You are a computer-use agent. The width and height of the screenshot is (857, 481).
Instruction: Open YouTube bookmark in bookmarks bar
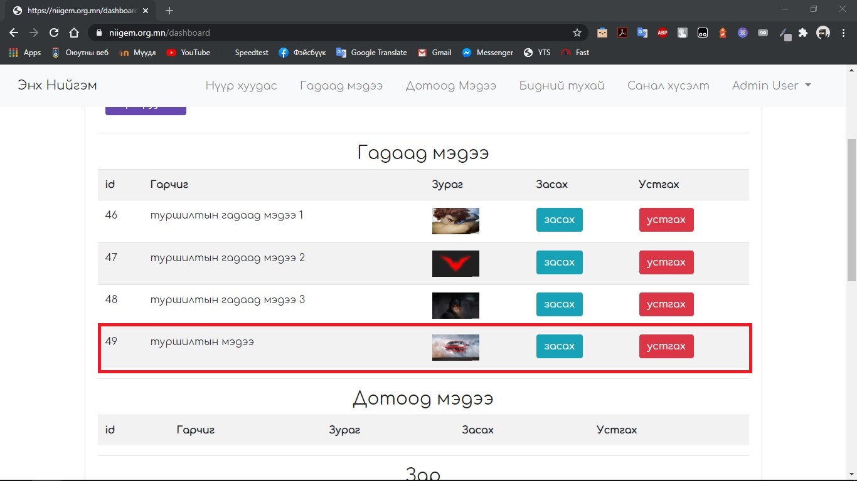(x=188, y=53)
